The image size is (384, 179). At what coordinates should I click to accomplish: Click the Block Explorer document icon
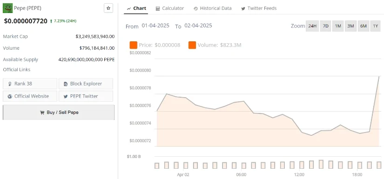coord(65,84)
